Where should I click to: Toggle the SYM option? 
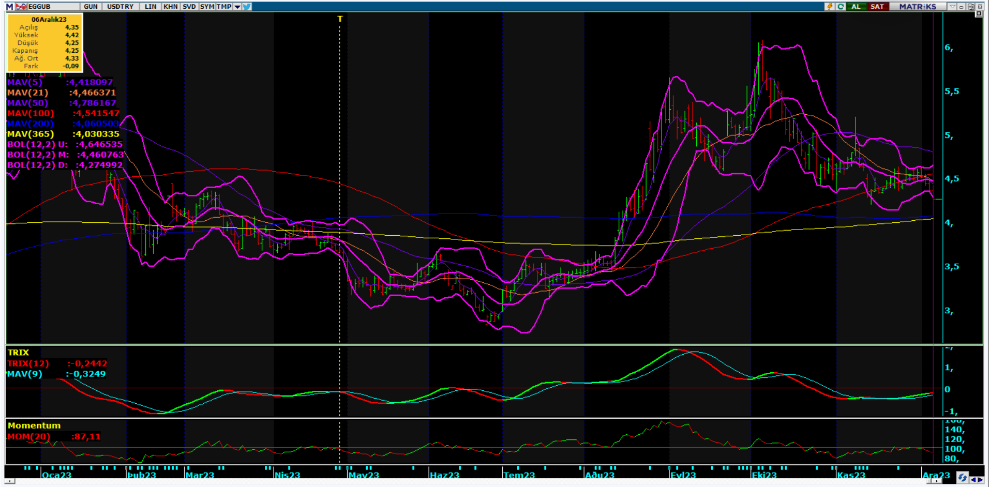click(x=207, y=6)
